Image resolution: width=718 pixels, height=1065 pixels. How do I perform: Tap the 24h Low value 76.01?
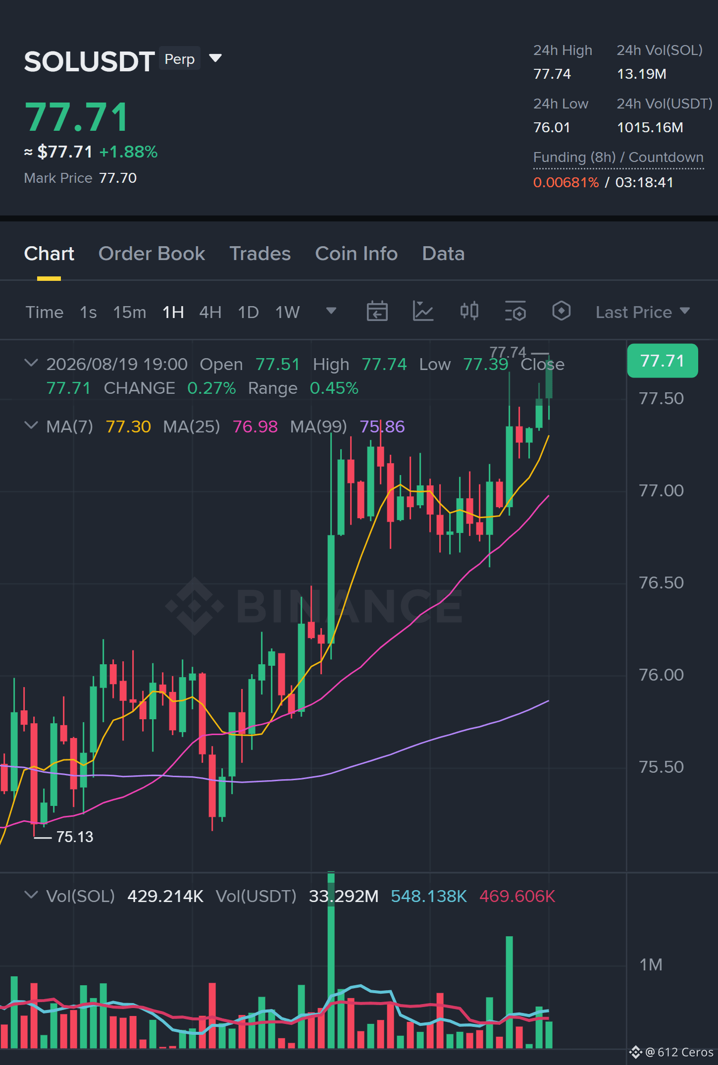pyautogui.click(x=552, y=127)
